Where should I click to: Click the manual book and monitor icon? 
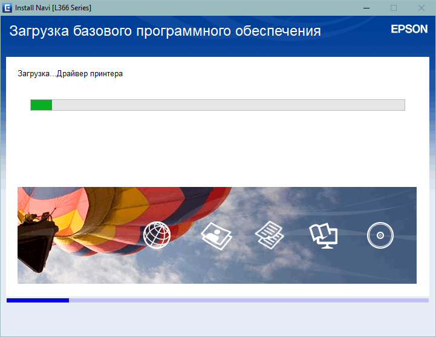[324, 236]
